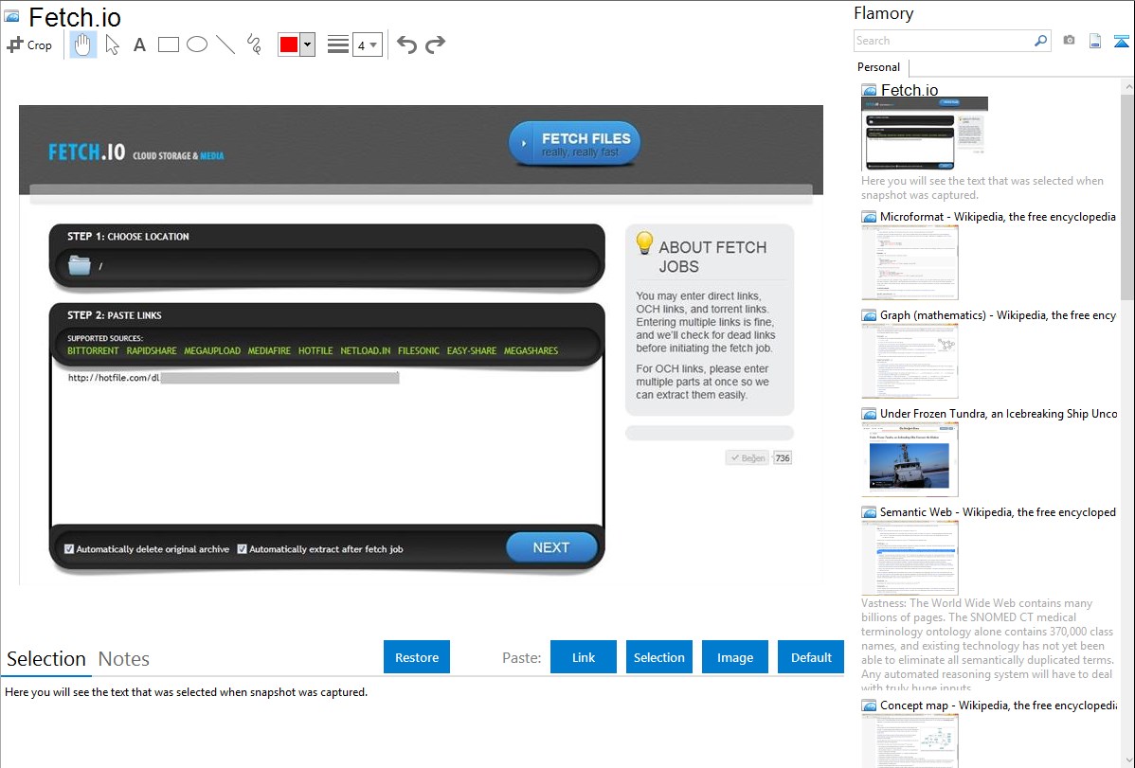Click the blue bookmark icon at far right
The width and height of the screenshot is (1135, 768).
(x=1121, y=41)
